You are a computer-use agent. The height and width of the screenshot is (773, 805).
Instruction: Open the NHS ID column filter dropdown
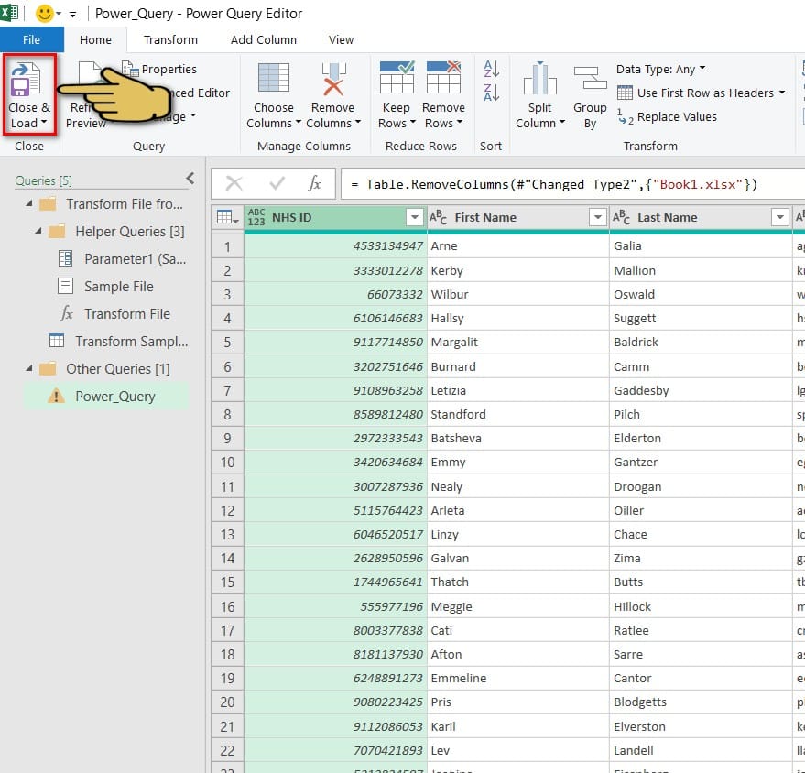point(414,217)
